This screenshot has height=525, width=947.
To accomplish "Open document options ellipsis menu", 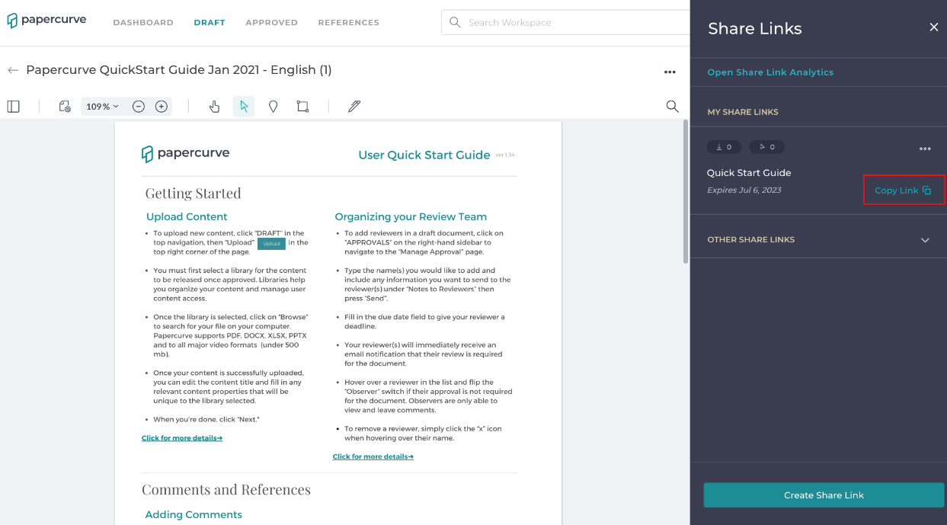I will (x=670, y=72).
